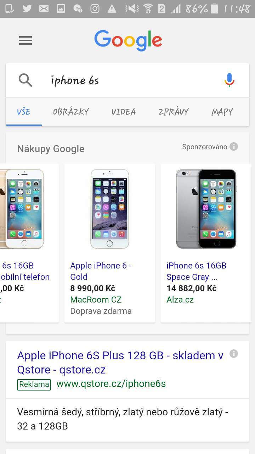Open the info icon next to Sponzorováno
Image resolution: width=255 pixels, height=454 pixels.
coord(234,146)
